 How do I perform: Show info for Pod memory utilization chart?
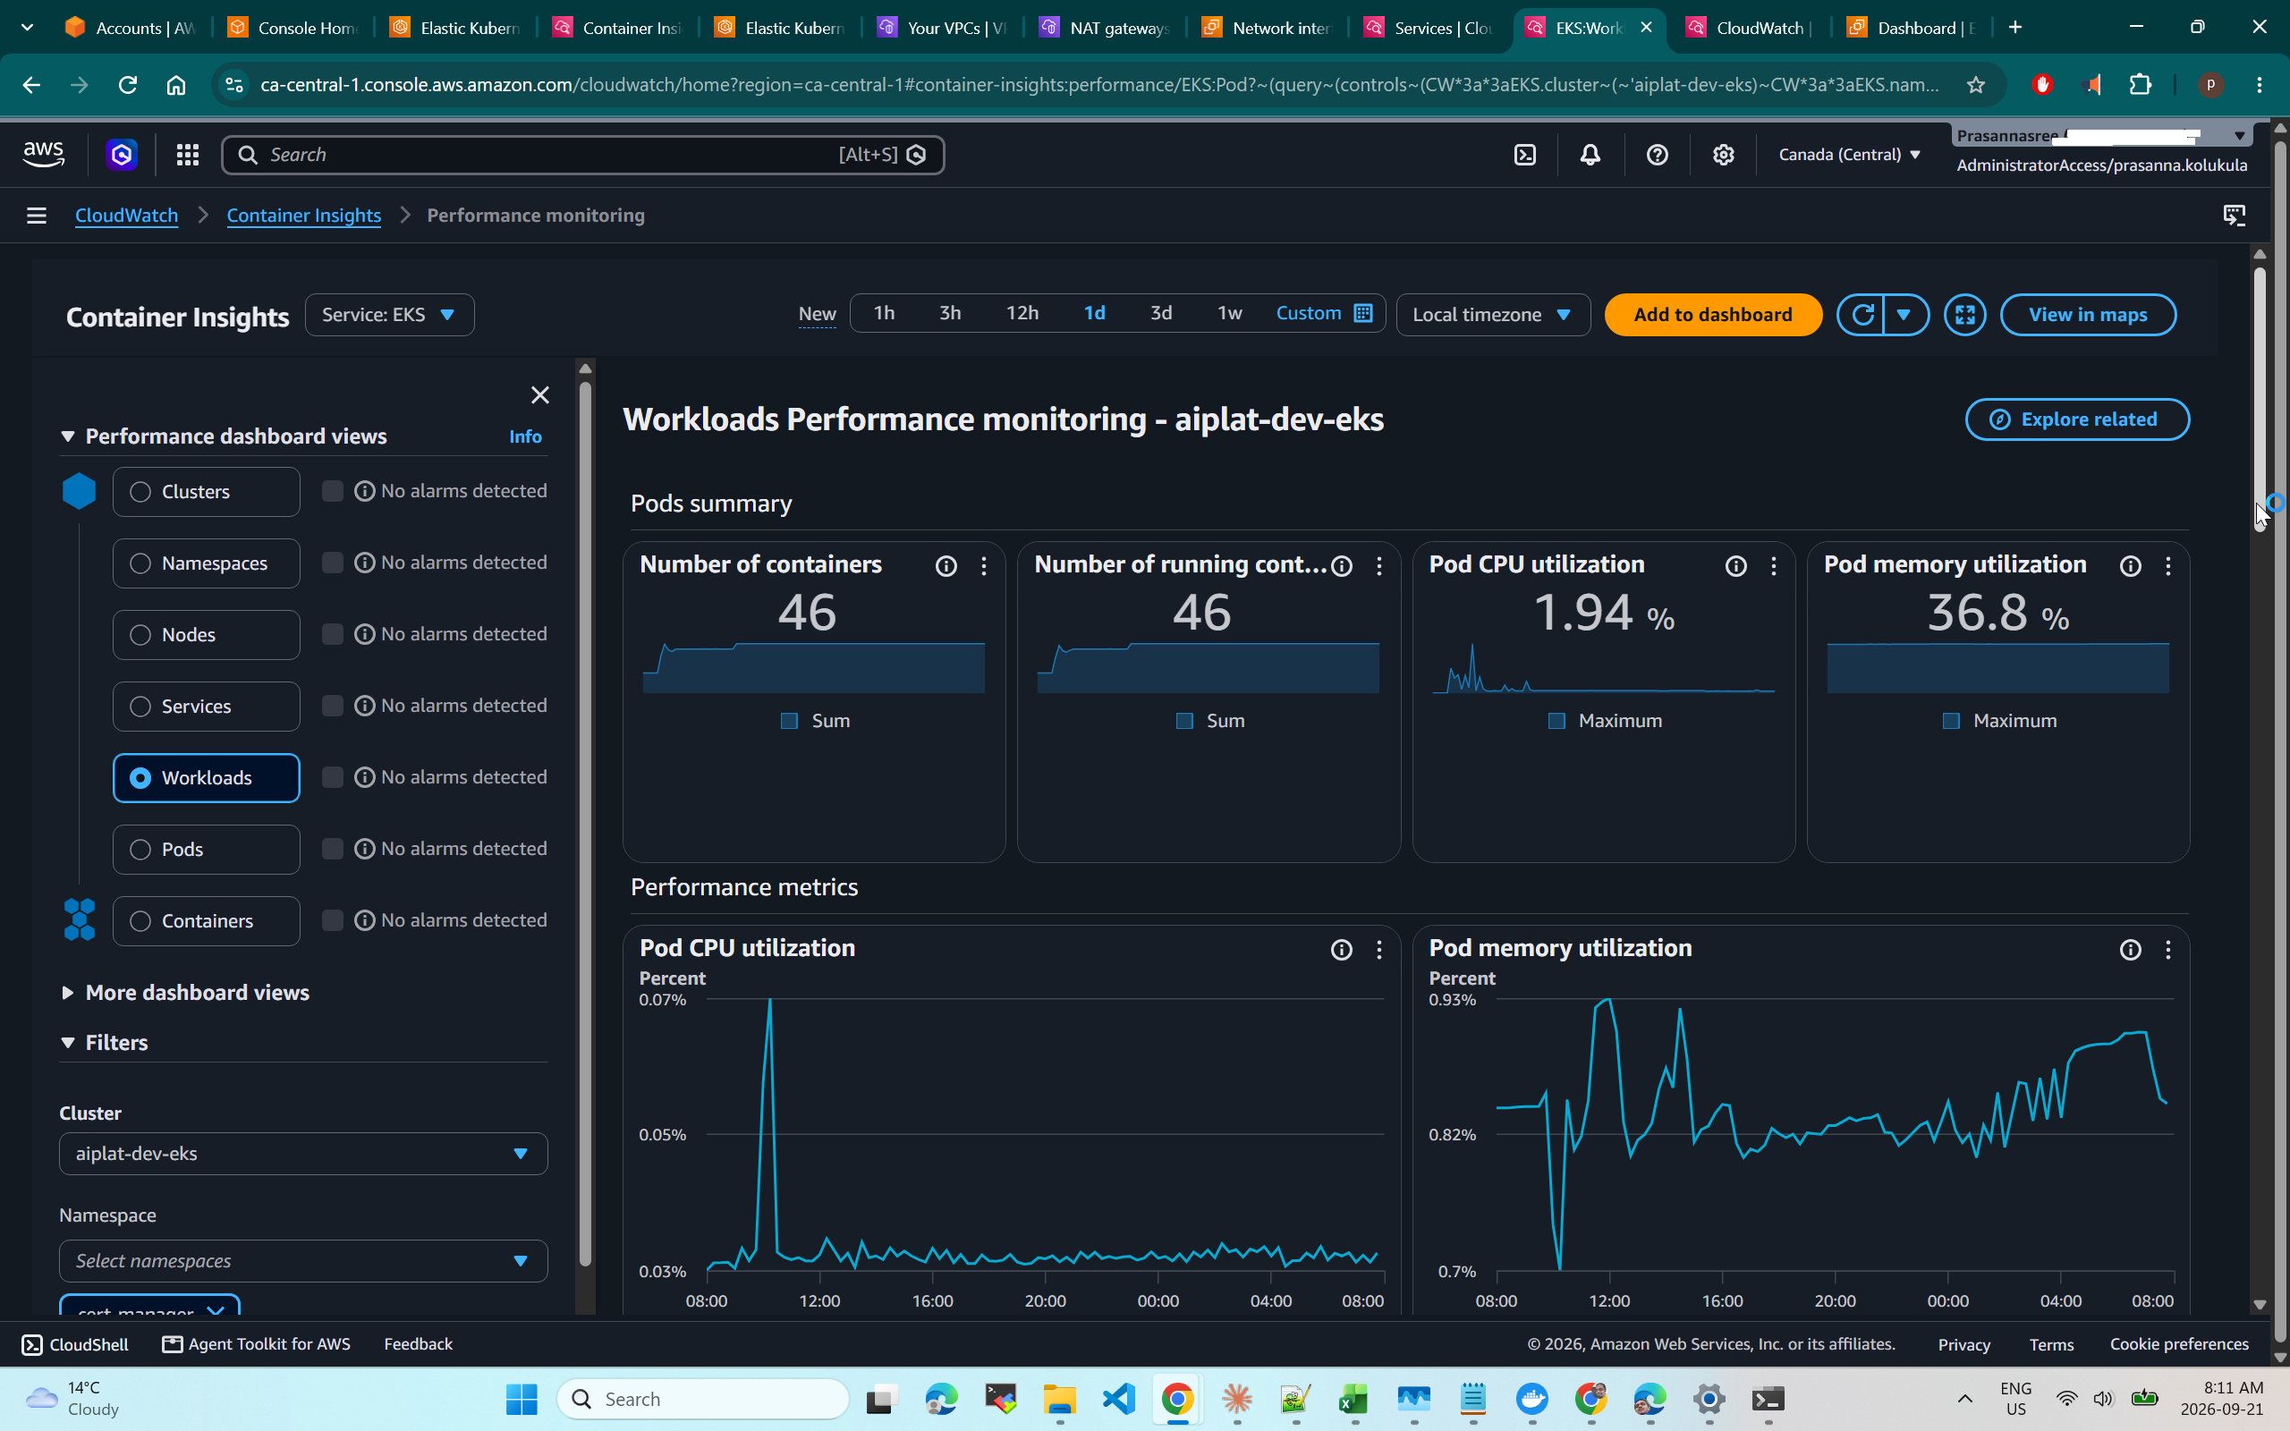(x=2130, y=949)
